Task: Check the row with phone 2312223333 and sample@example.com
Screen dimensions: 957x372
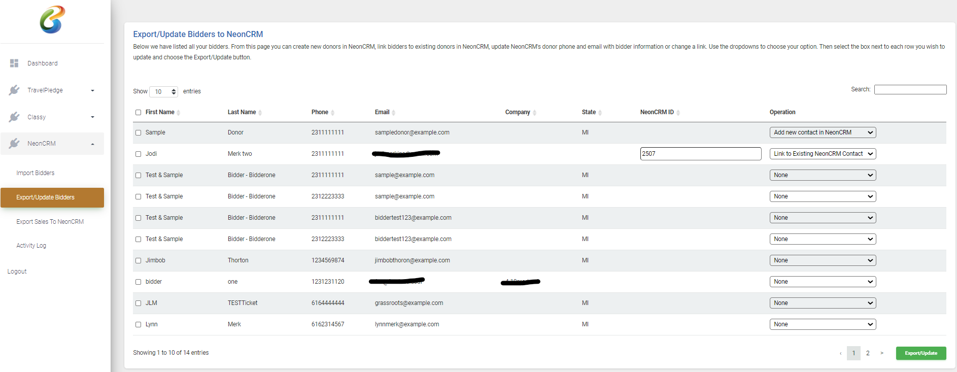Action: [x=138, y=197]
